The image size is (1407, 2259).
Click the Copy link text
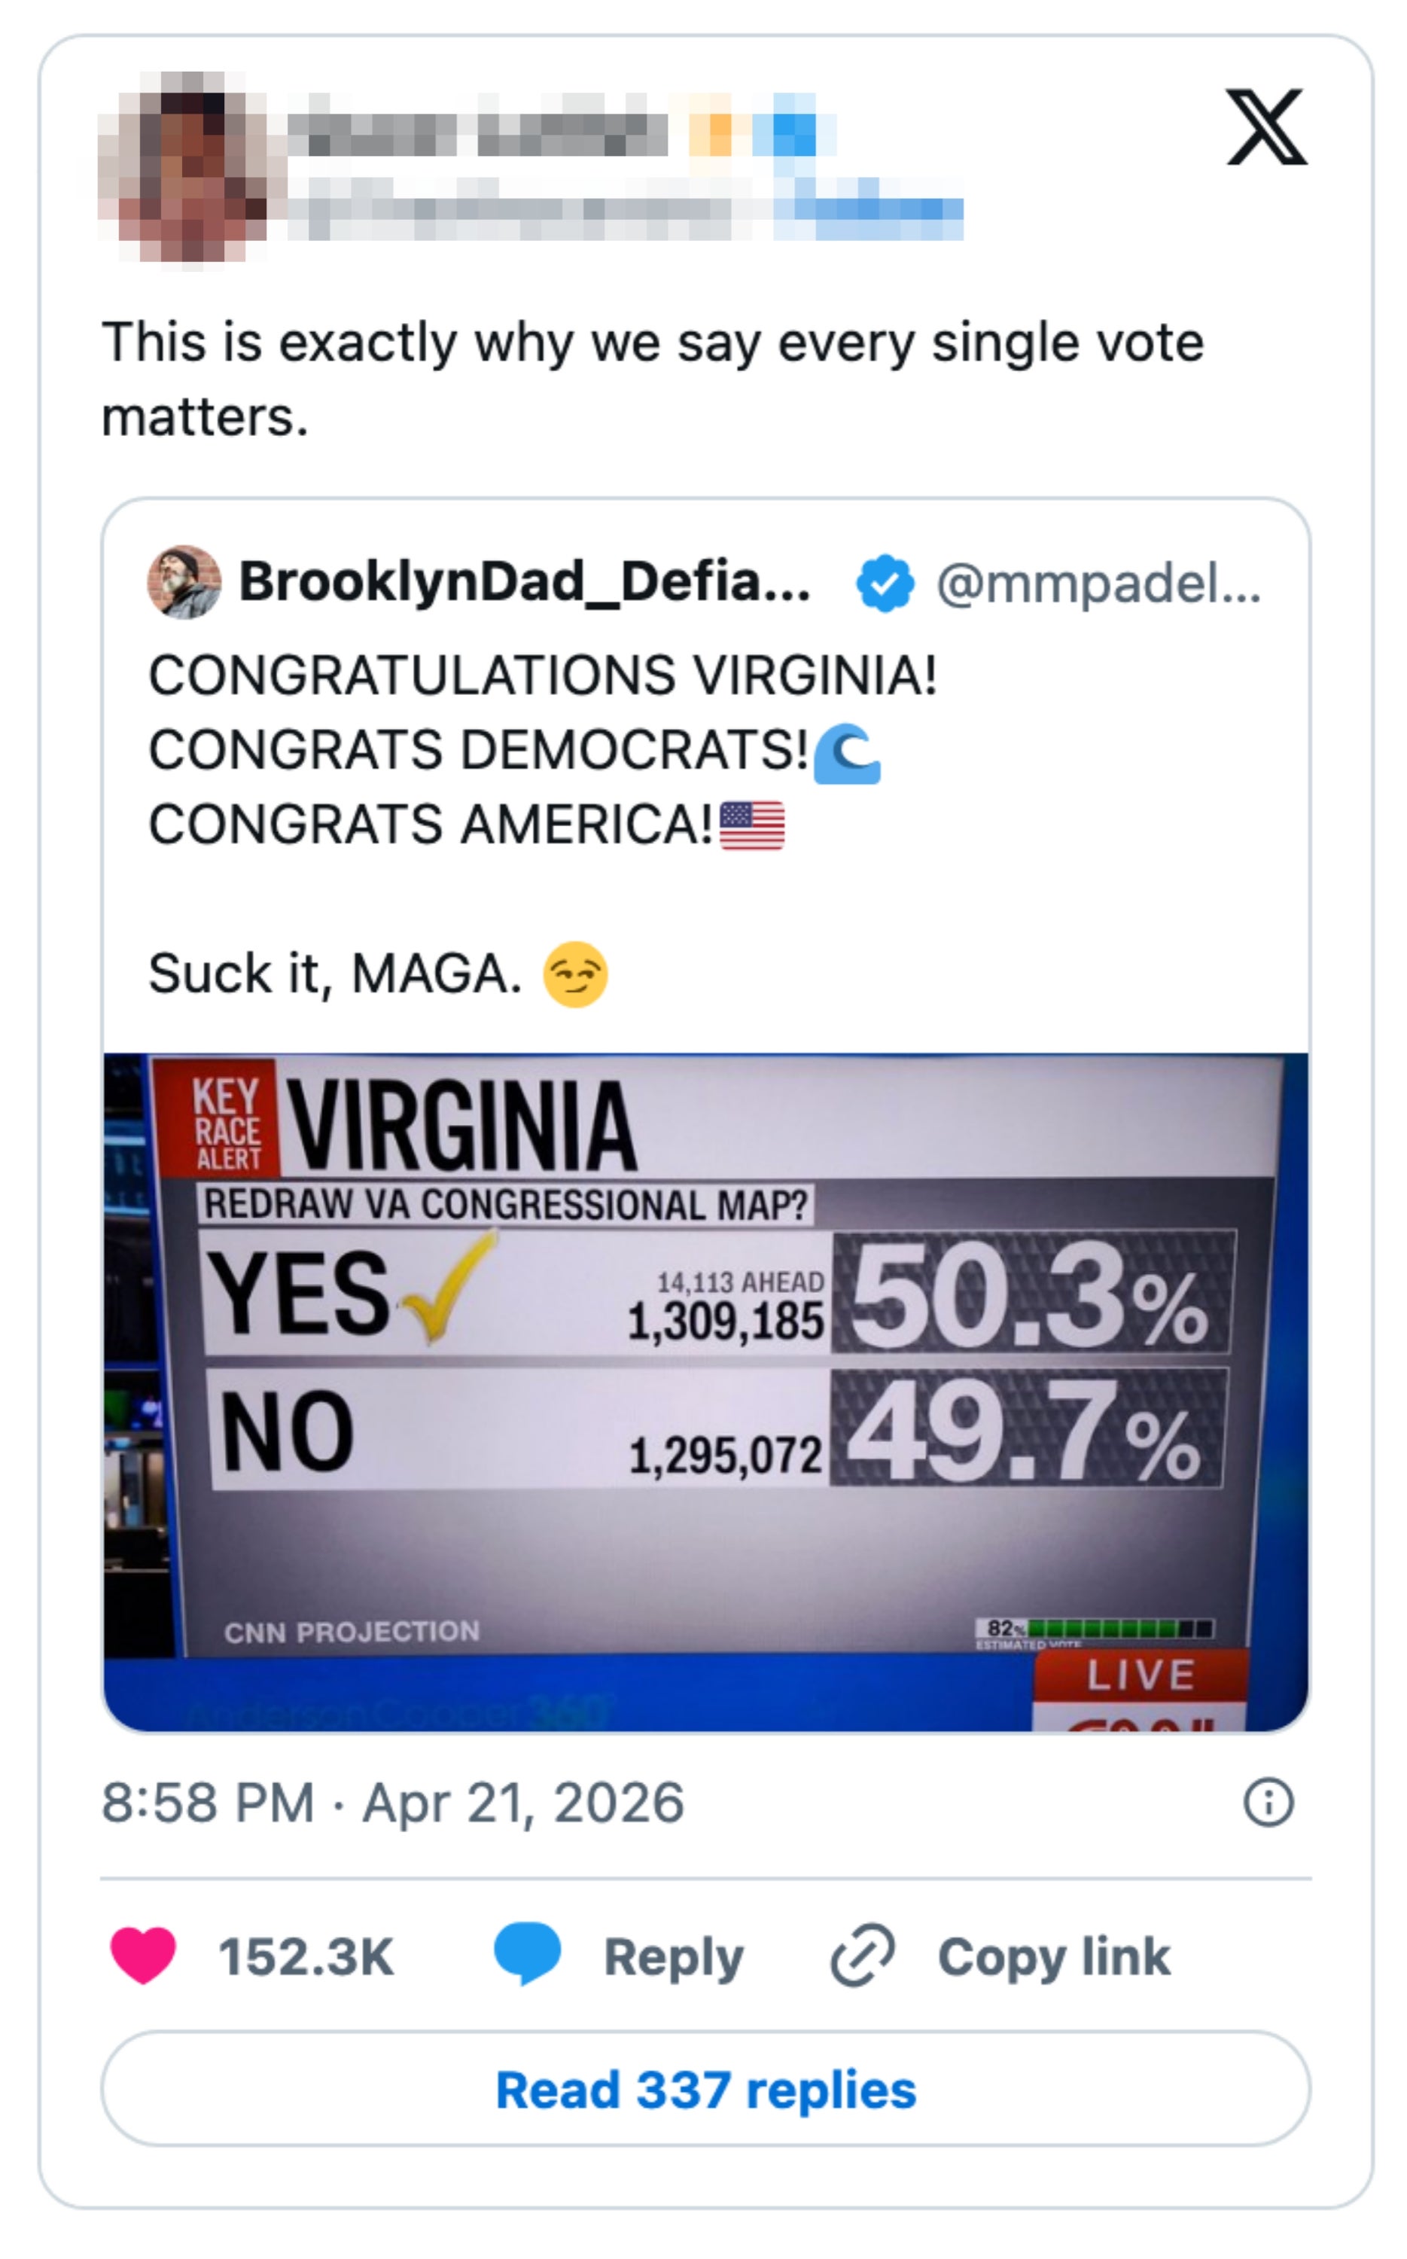tap(1053, 1956)
